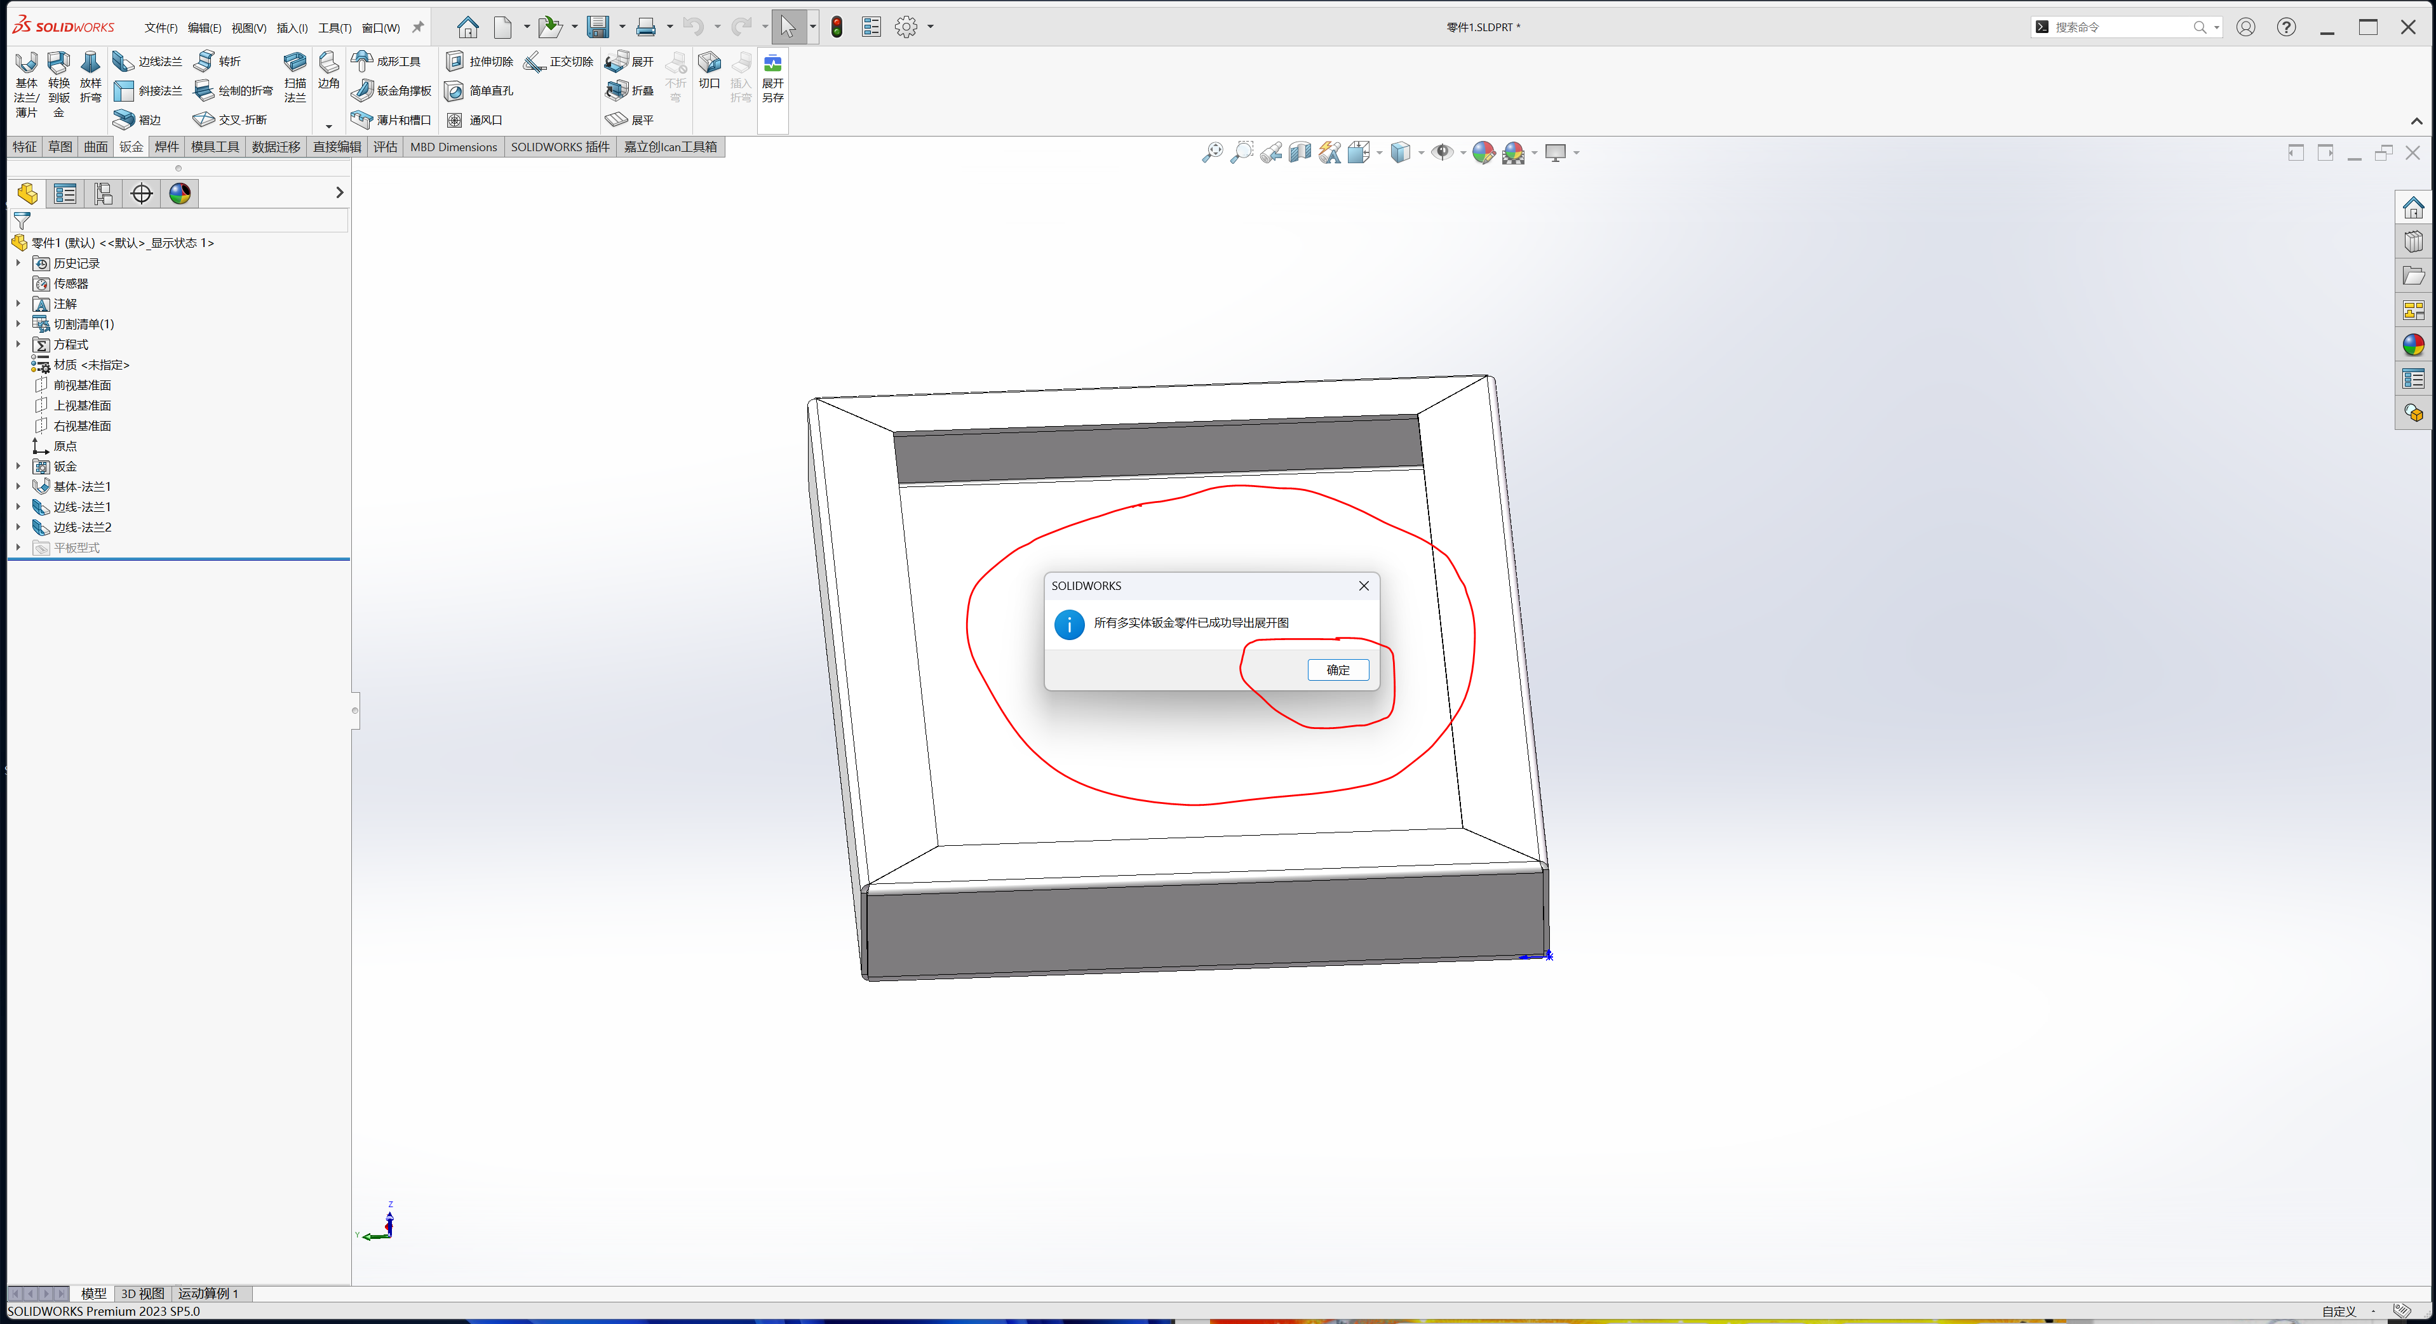The image size is (2436, 1324).
Task: Add a 通风口 vent feature
Action: click(x=474, y=120)
